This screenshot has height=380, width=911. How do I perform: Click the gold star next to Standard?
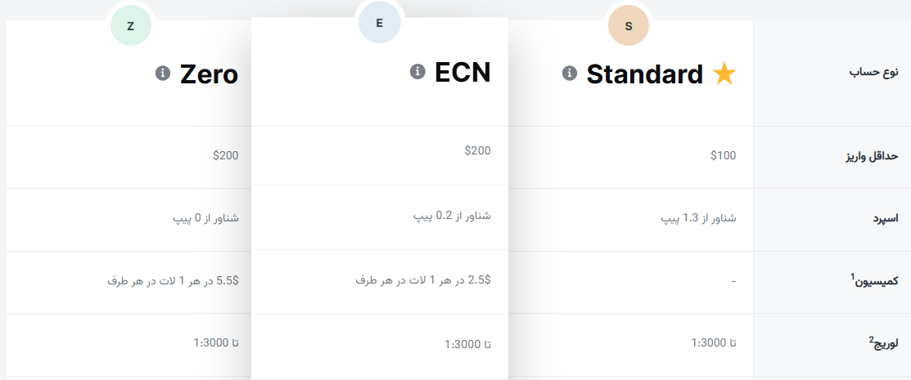pos(724,74)
